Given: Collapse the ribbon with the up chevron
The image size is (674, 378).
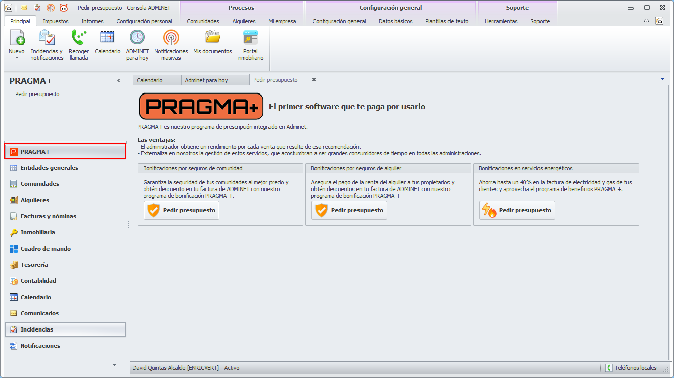Looking at the screenshot, I should coord(646,21).
